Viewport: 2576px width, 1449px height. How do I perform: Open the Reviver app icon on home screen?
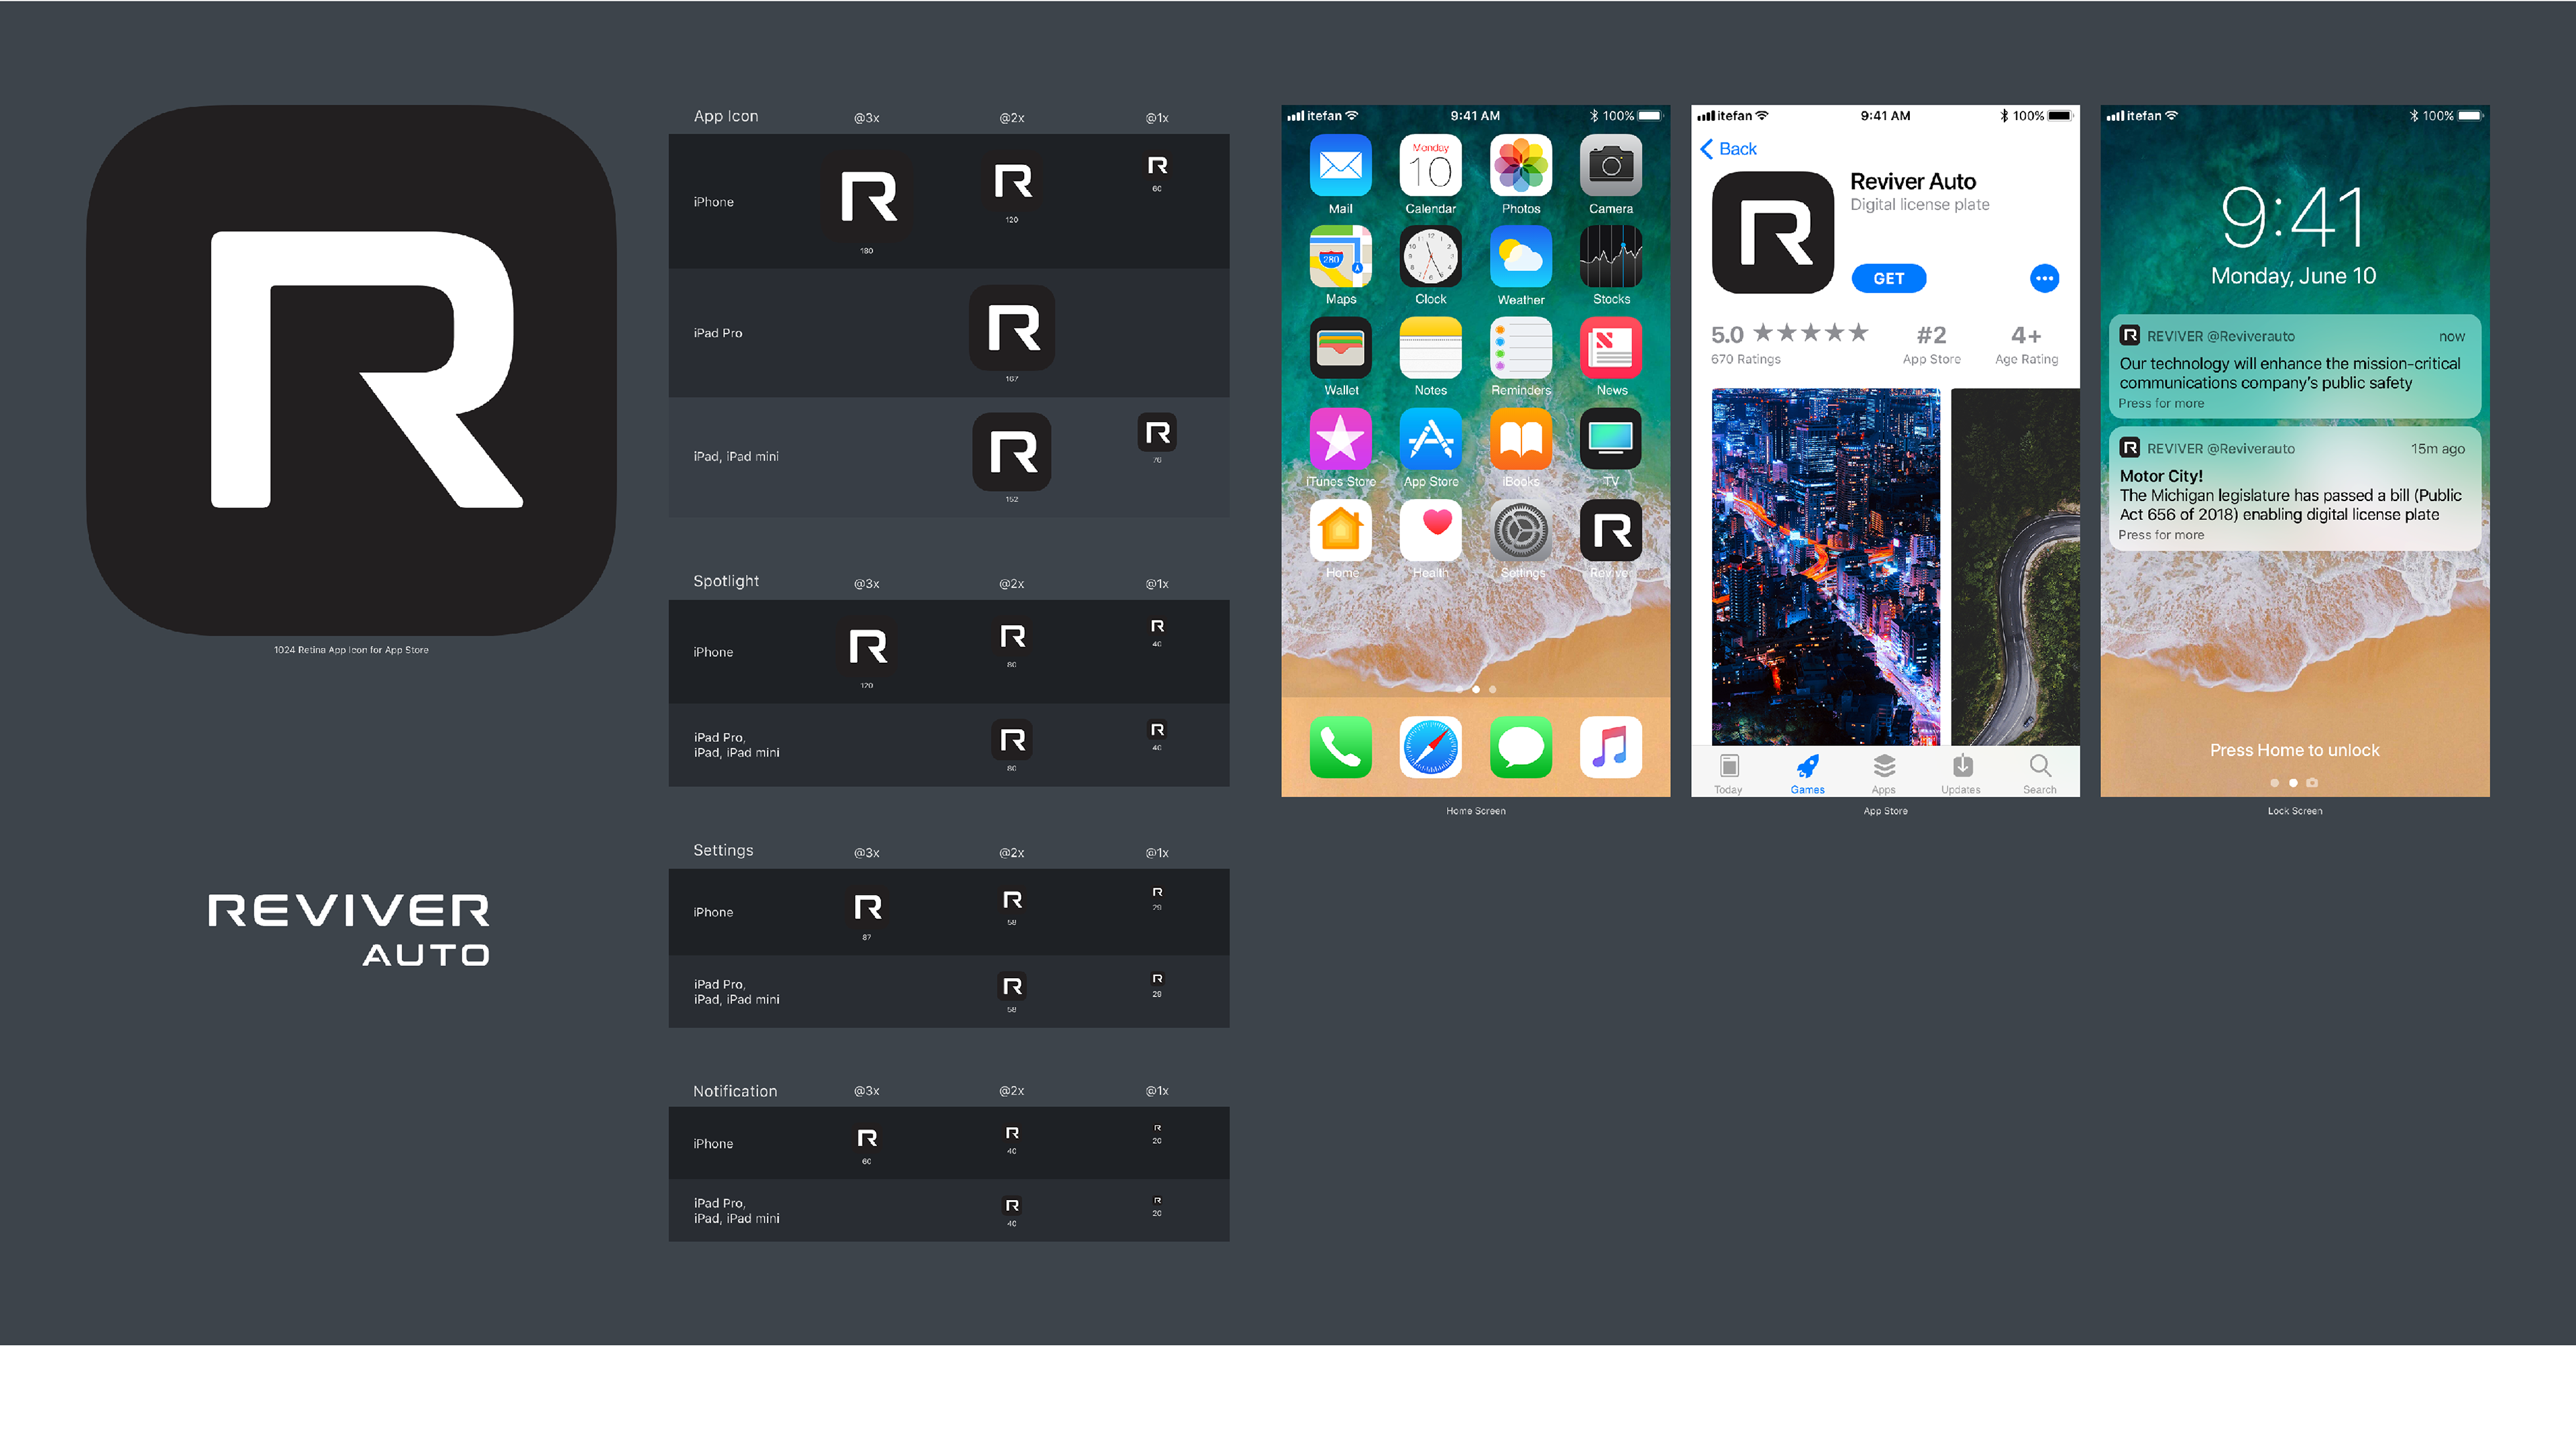1610,531
